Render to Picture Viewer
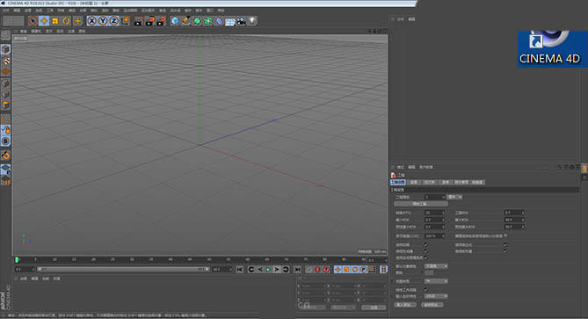 tap(149, 21)
